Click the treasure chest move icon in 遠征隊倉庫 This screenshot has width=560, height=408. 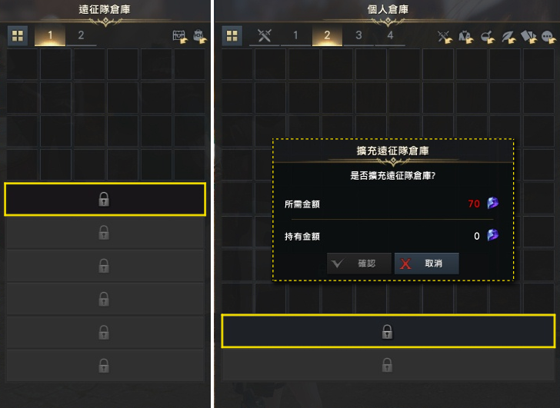(x=180, y=36)
